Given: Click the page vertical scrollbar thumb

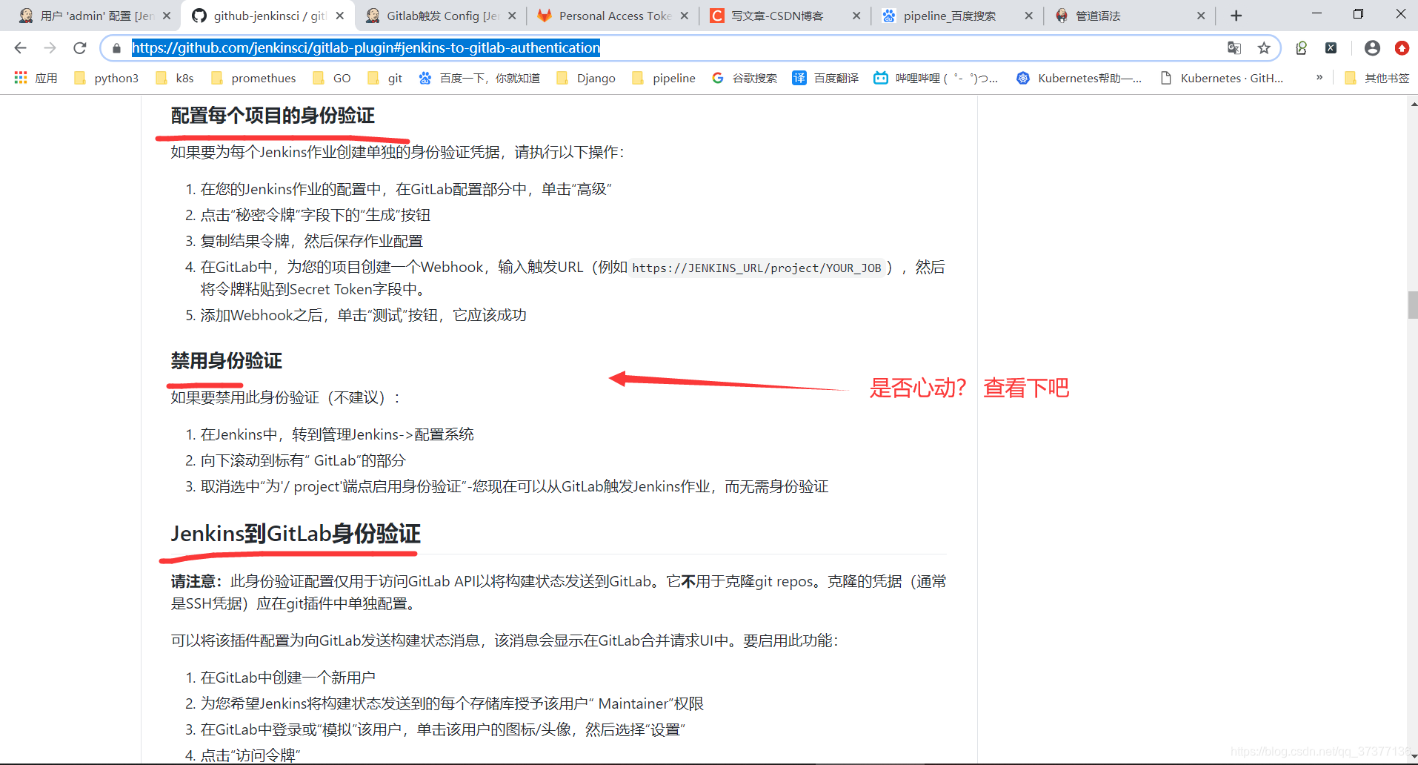Looking at the screenshot, I should 1413,305.
